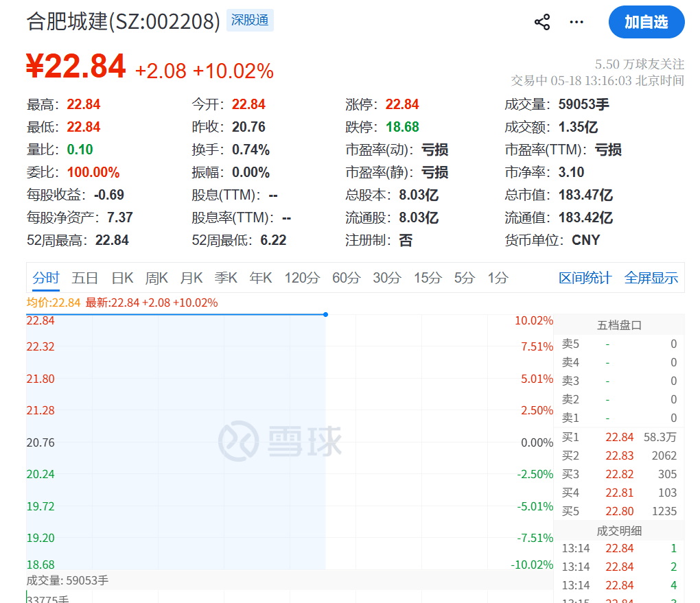Click the 买4 price 22.81

coord(619,493)
